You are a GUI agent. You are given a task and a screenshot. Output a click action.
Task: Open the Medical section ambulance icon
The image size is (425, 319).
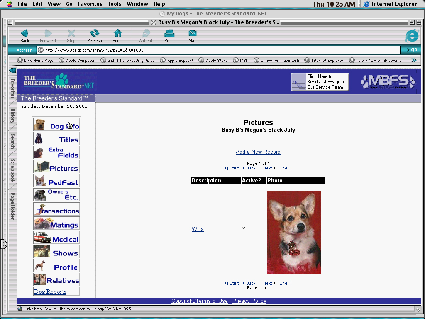42,238
